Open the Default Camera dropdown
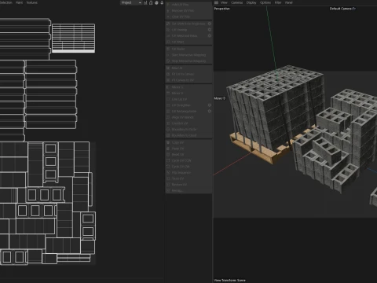This screenshot has width=377, height=283. (342, 9)
